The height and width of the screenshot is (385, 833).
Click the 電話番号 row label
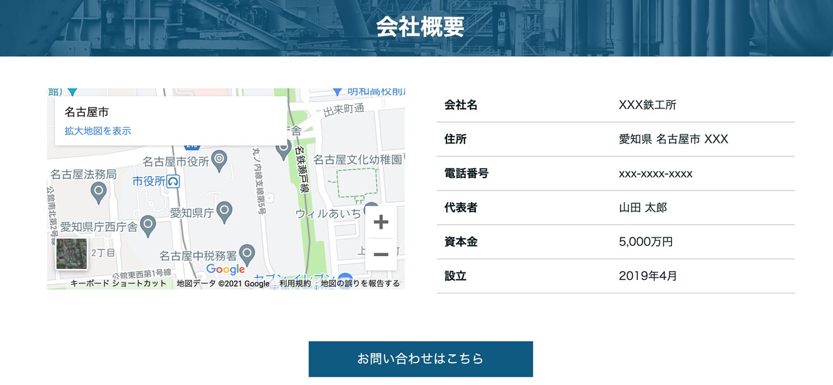pyautogui.click(x=466, y=173)
